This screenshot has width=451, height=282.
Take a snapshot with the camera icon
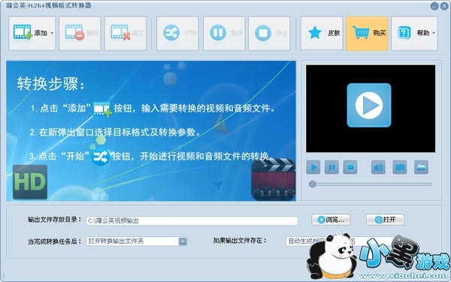tap(400, 167)
